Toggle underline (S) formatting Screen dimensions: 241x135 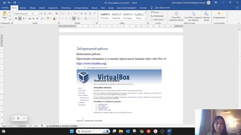(x=23, y=18)
